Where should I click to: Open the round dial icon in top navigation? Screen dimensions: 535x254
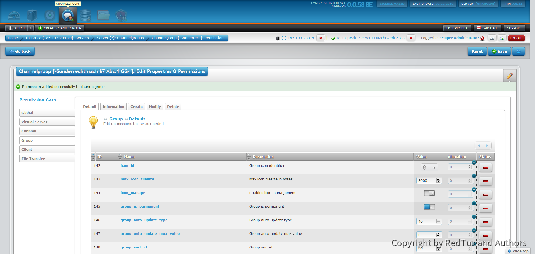click(x=50, y=16)
